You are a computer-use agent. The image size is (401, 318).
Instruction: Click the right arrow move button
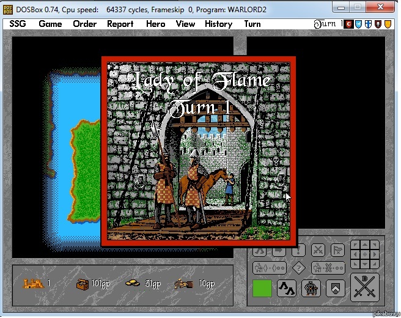pyautogui.click(x=279, y=251)
